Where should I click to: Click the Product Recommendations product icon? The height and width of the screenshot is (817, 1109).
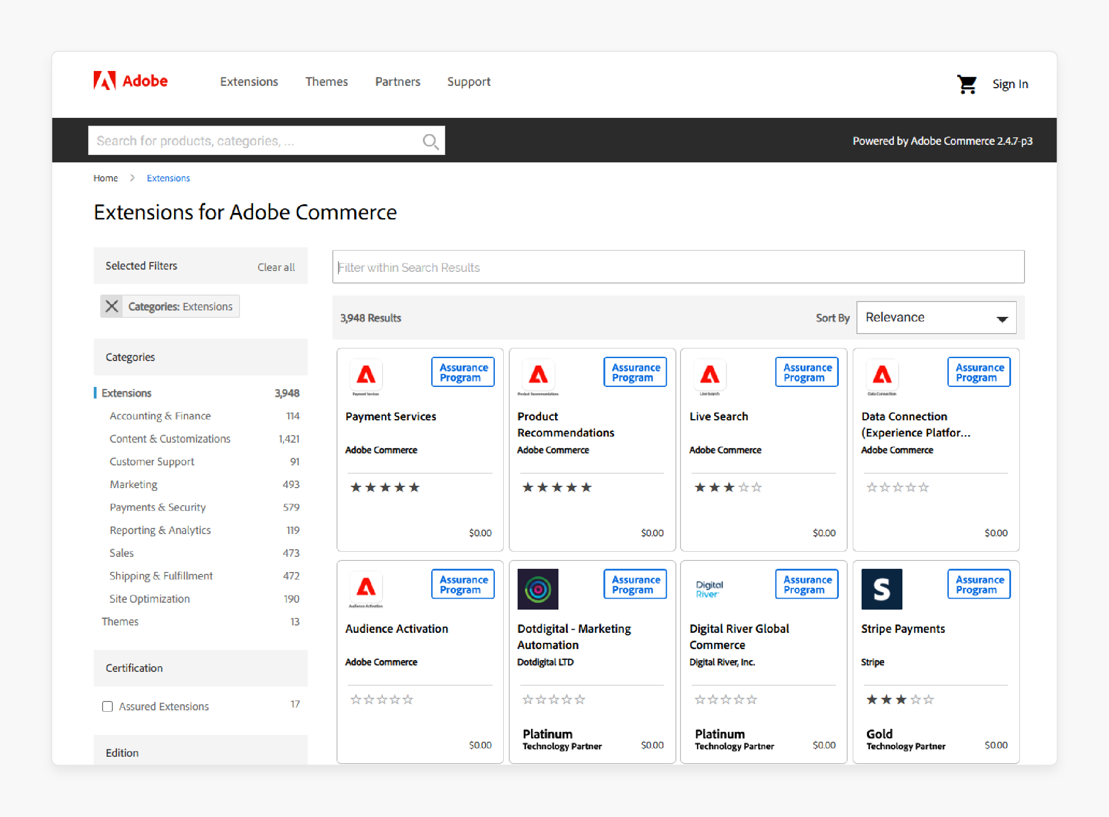click(538, 377)
